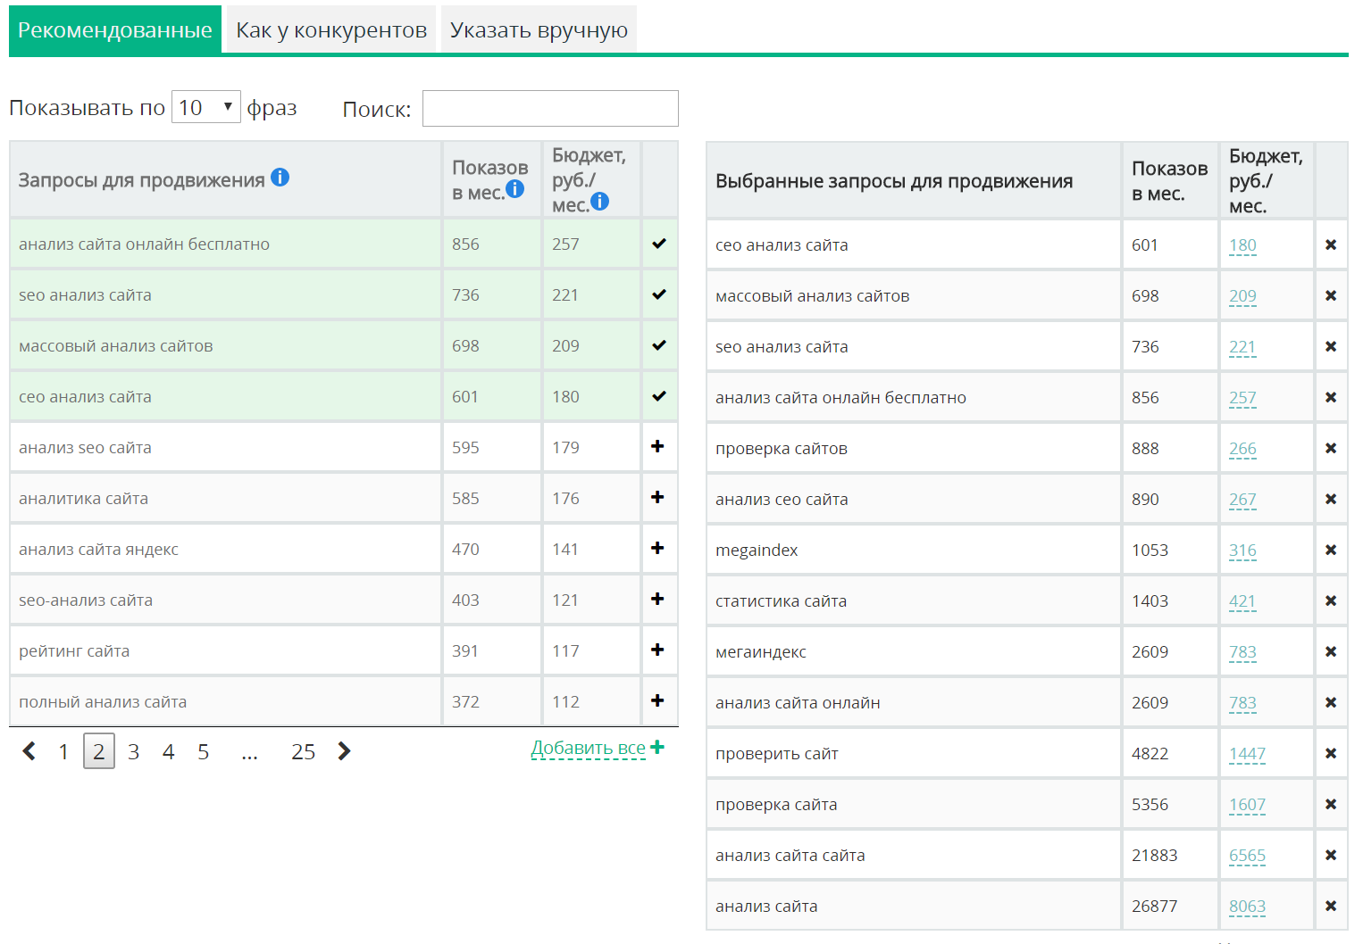1363x944 pixels.
Task: Remove статистика сайта from selected list
Action: [x=1331, y=600]
